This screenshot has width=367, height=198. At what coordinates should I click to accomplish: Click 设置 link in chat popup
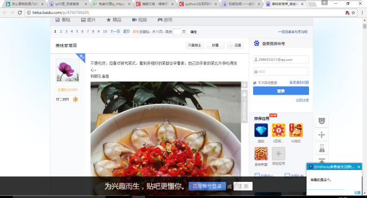357,193
